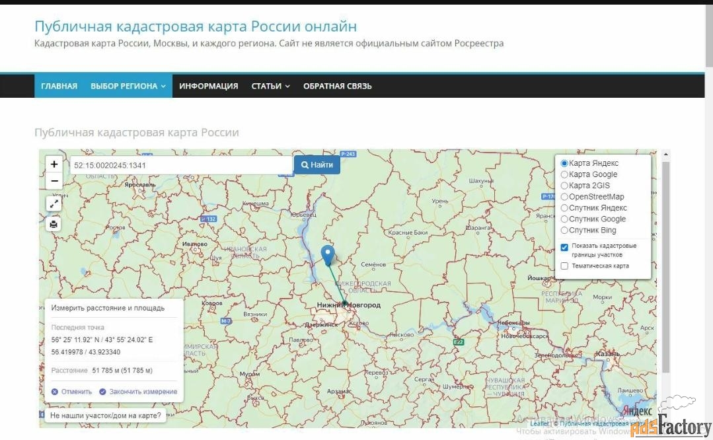Click the cadastral number search field
Viewport: 713px width, 440px height.
tap(180, 165)
